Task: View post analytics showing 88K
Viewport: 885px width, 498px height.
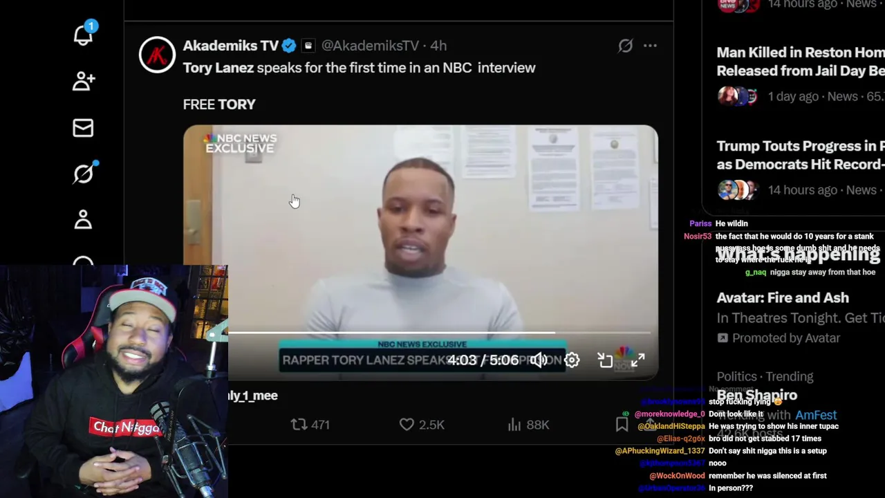Action: tap(528, 425)
